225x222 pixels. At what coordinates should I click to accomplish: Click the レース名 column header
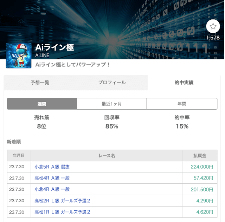(x=107, y=156)
